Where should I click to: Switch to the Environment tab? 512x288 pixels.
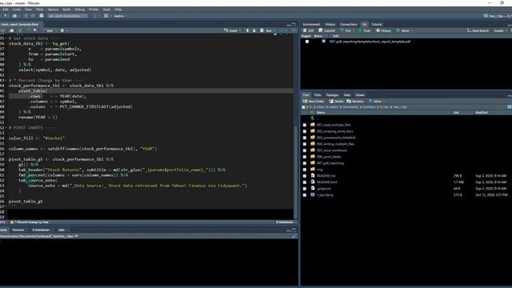pos(311,24)
